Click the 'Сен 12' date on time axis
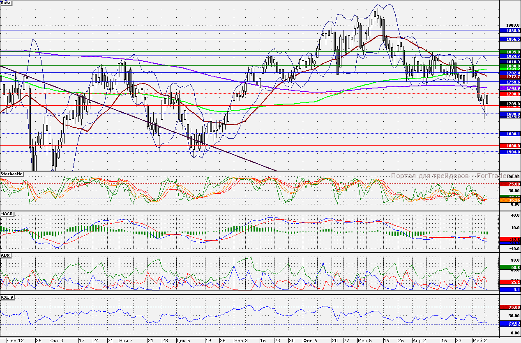Viewport: 521px width, 343px height. click(x=16, y=341)
